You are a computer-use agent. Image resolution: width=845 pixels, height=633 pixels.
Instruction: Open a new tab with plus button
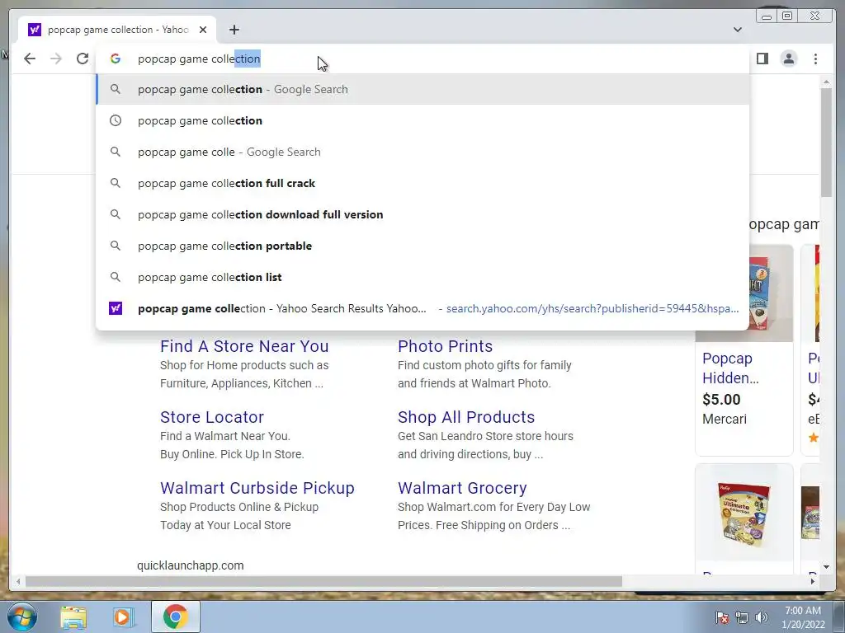234,30
